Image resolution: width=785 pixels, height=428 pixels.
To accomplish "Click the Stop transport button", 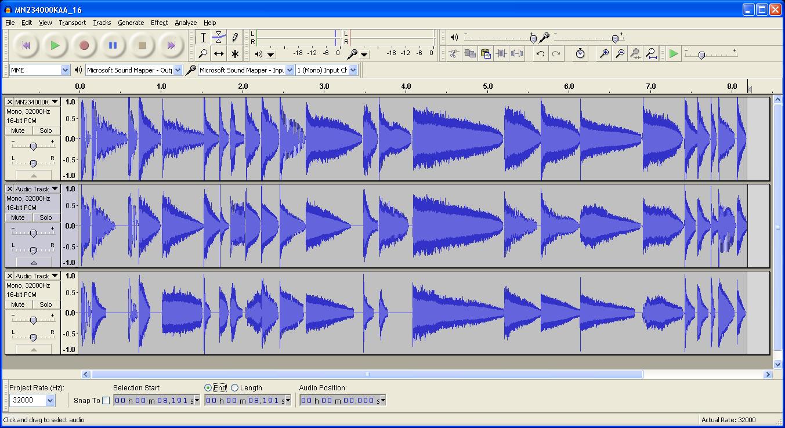I will (x=142, y=45).
